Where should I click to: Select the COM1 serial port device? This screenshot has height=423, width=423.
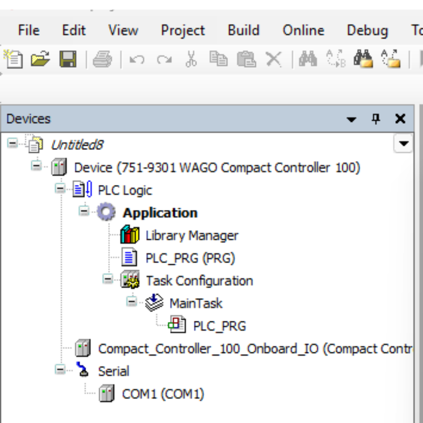[163, 394]
